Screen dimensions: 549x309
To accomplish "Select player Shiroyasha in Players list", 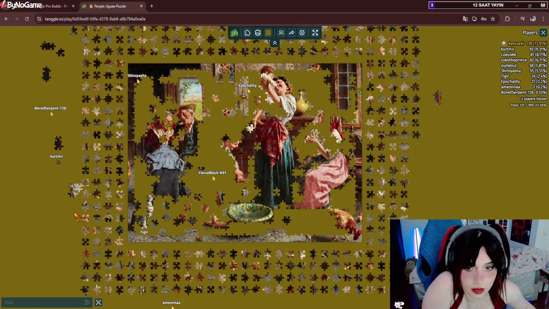I will tap(524, 71).
